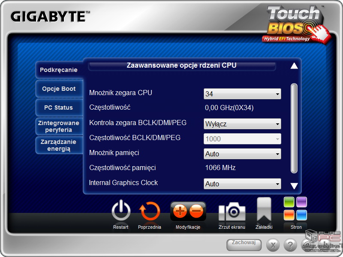The width and height of the screenshot is (343, 257).
Task: Open Zakładki bookmark icon
Action: click(x=264, y=209)
